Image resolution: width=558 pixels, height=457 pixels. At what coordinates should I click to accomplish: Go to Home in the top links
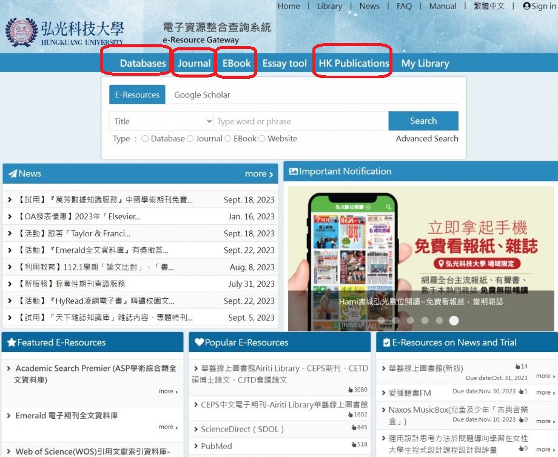click(289, 6)
